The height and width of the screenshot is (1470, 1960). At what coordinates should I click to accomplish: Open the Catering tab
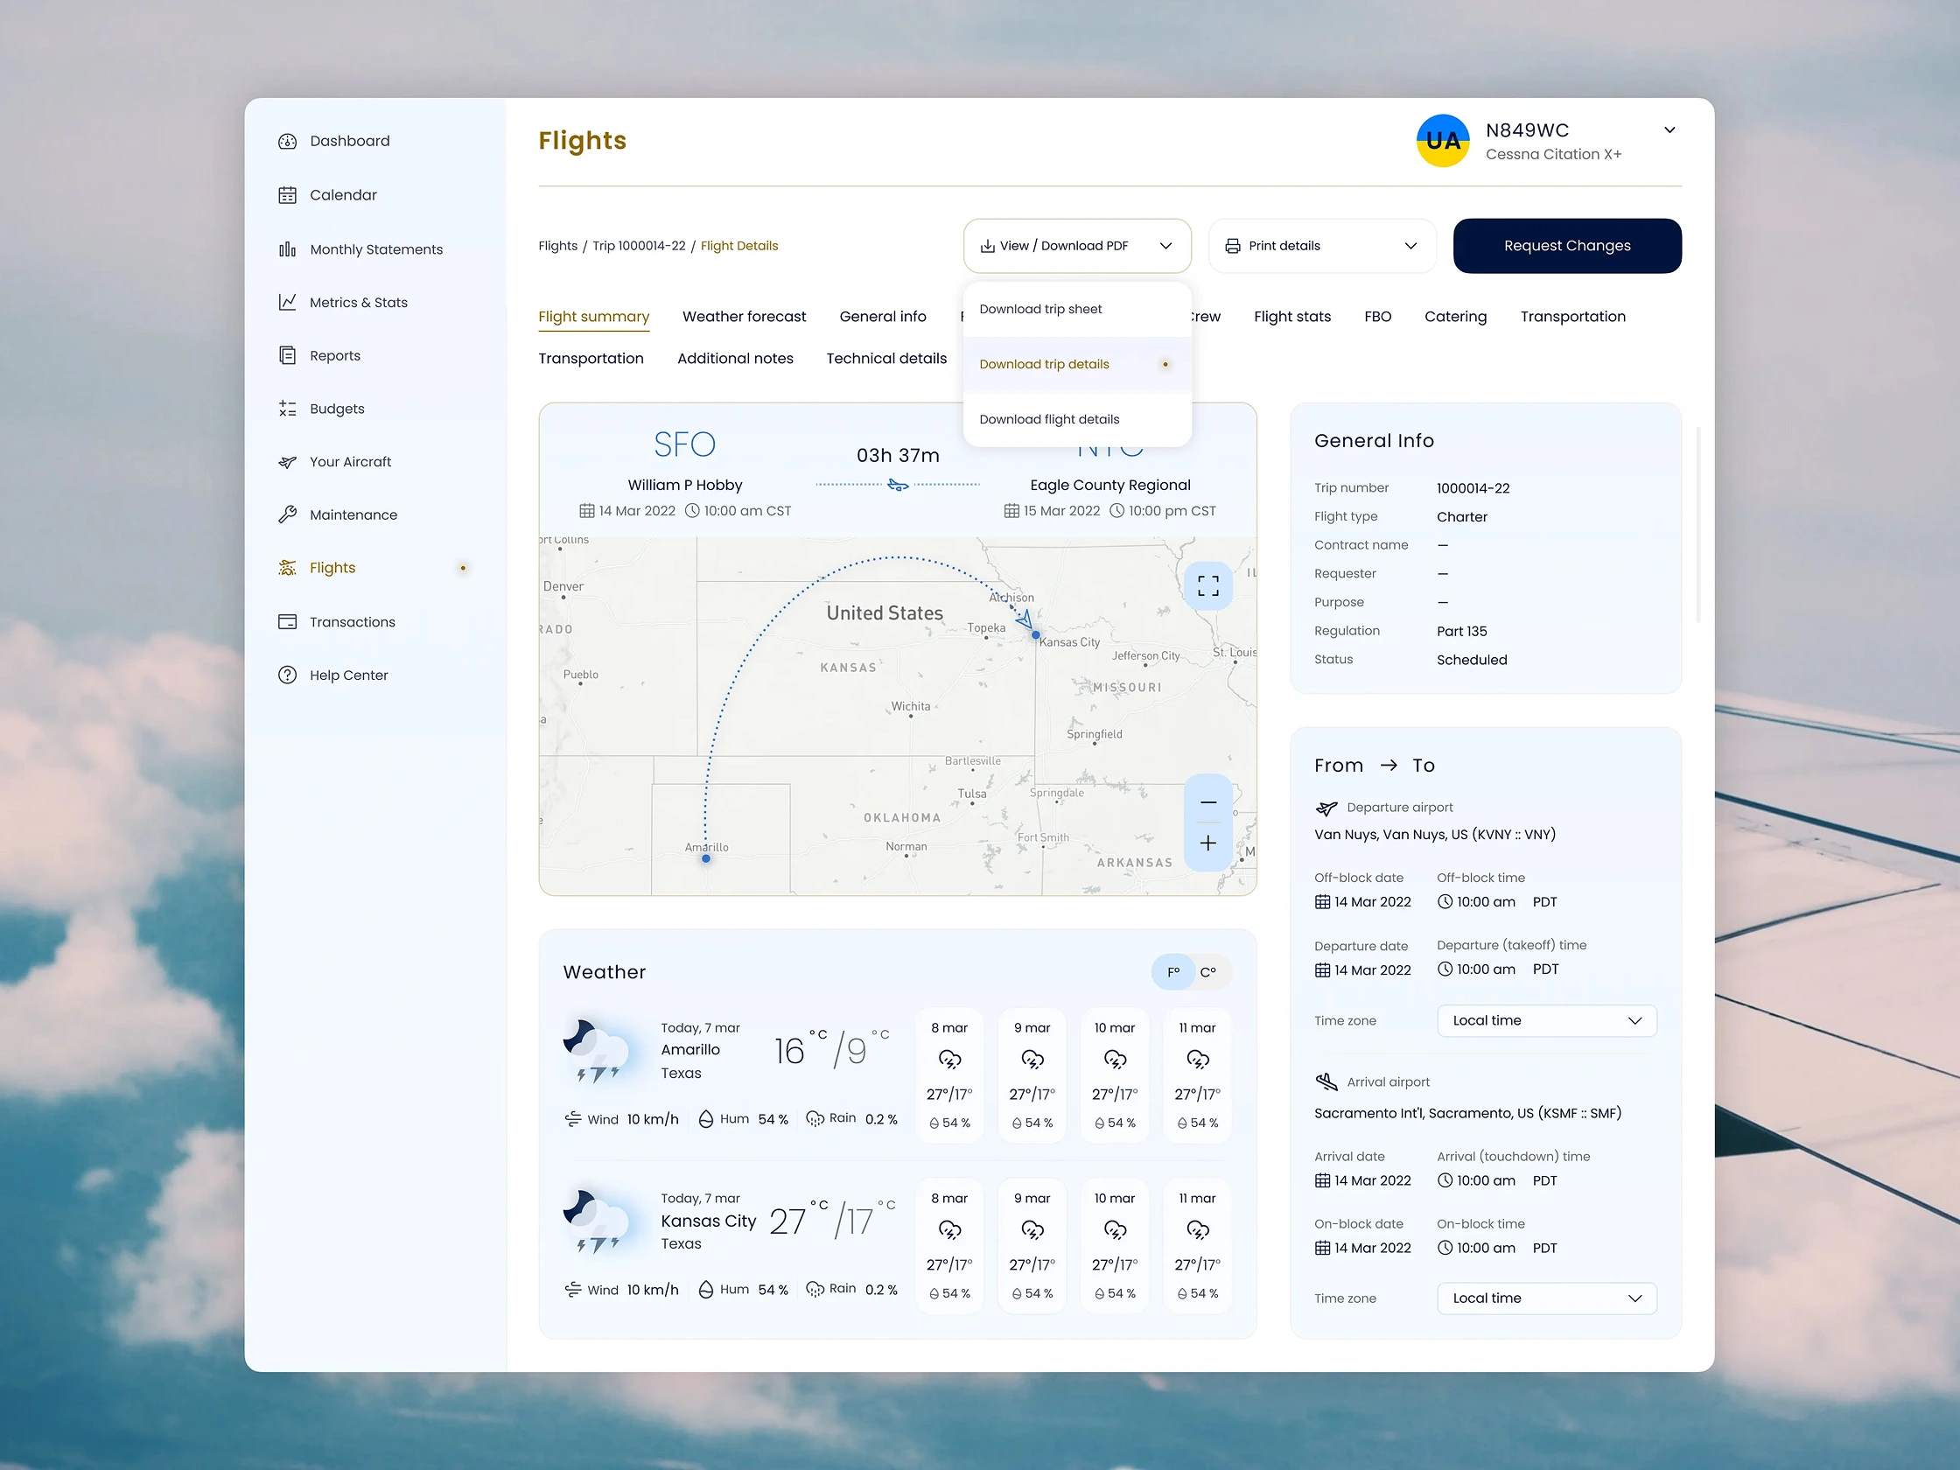(1455, 317)
